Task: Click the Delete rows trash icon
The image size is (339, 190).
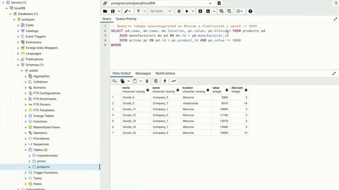Action: [147, 81]
